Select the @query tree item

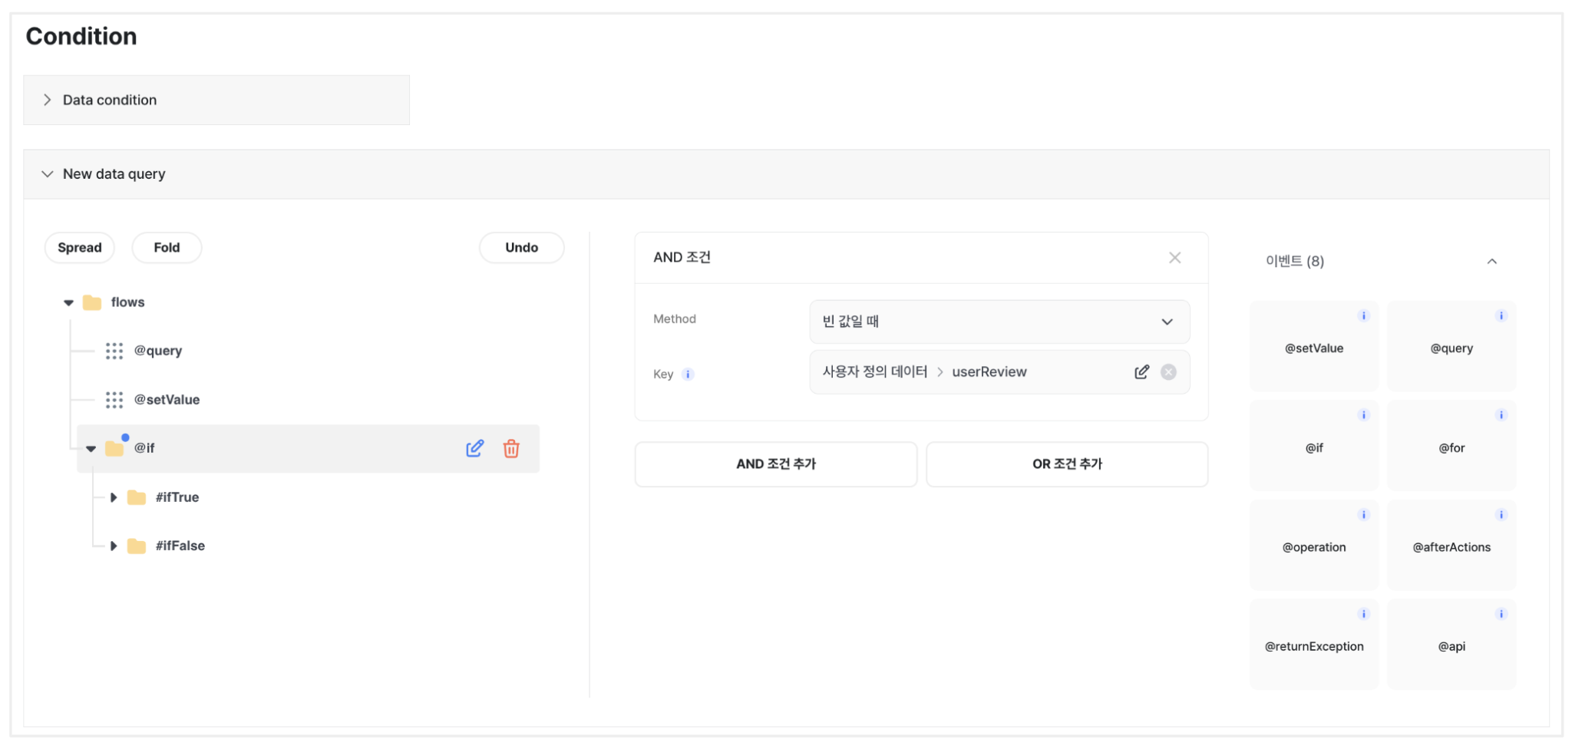pyautogui.click(x=158, y=351)
